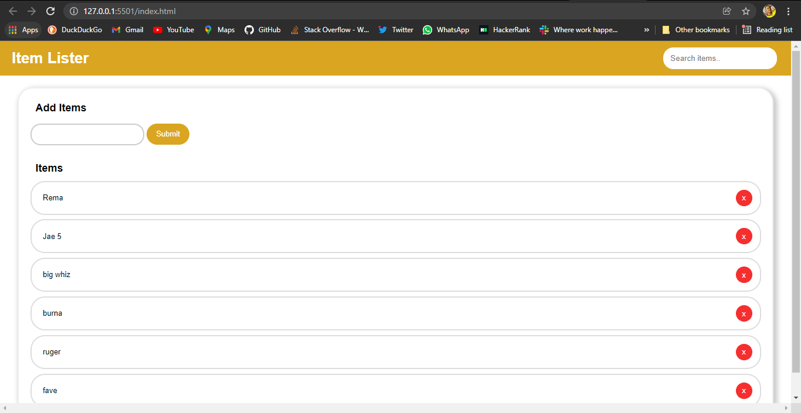Open the DuckDuckGo bookmark

point(74,30)
